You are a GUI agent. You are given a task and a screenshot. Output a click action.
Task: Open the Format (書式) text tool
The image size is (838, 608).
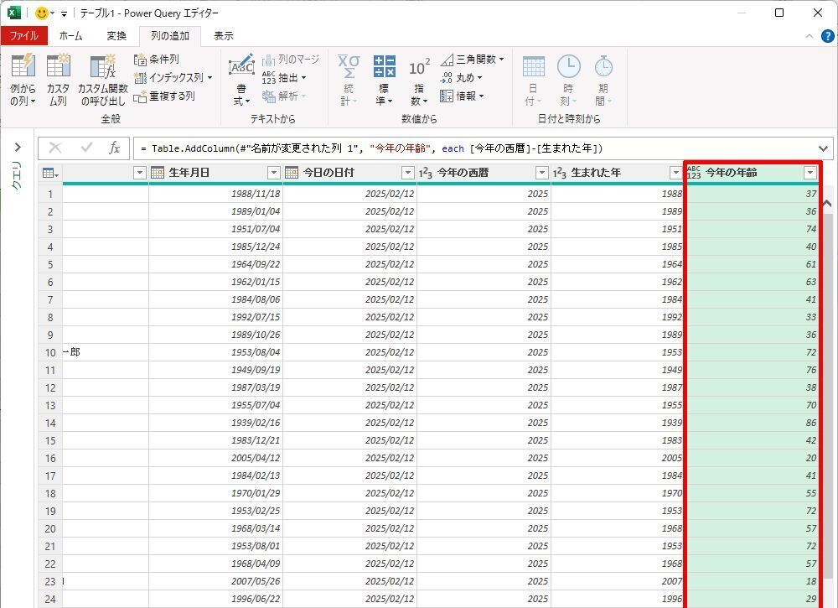click(x=241, y=80)
